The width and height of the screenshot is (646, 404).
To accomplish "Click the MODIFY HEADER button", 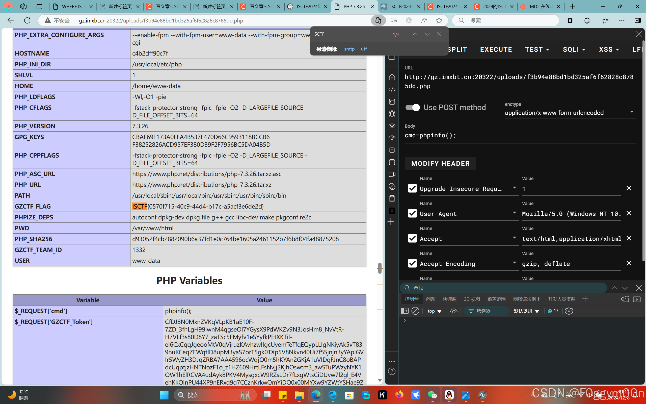I will click(440, 164).
